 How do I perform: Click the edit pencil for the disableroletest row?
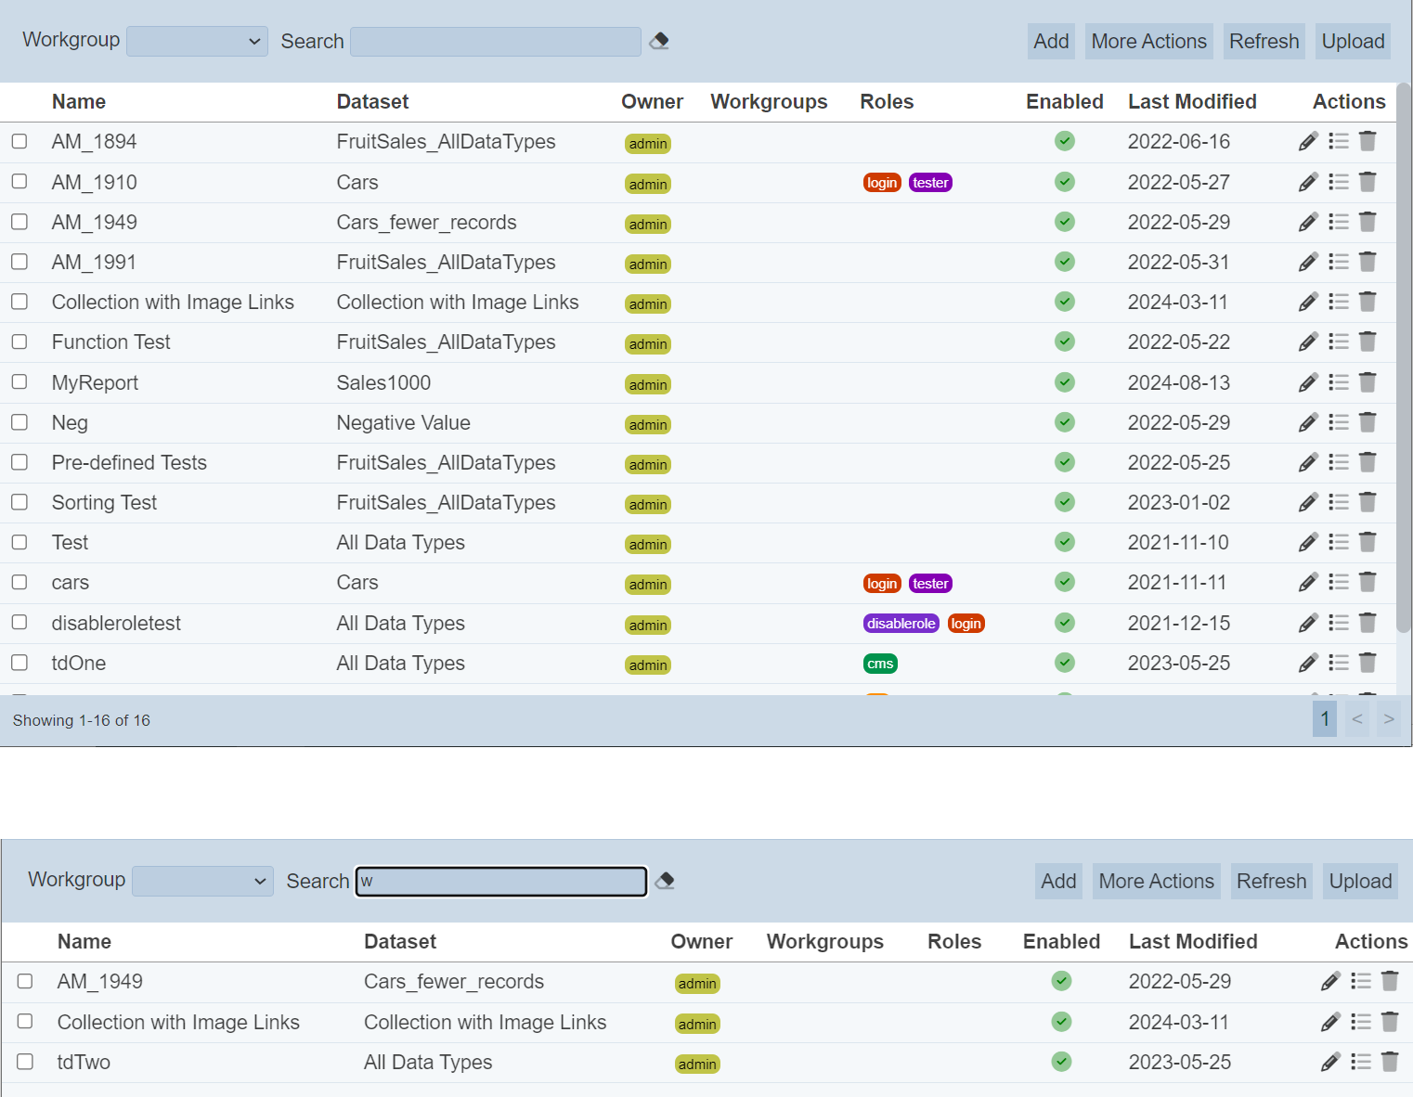tap(1308, 623)
